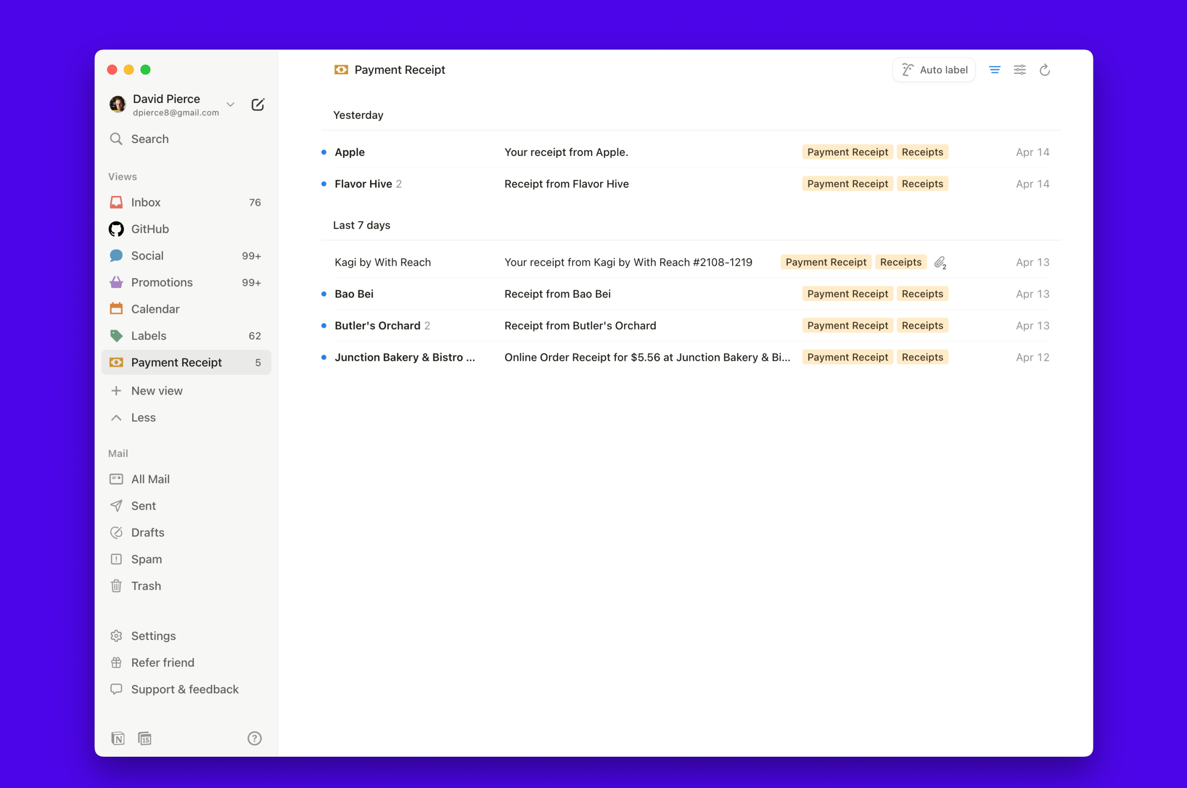View attachments on the Kagi receipt email
Screen dimensions: 1187x788
pyautogui.click(x=940, y=262)
